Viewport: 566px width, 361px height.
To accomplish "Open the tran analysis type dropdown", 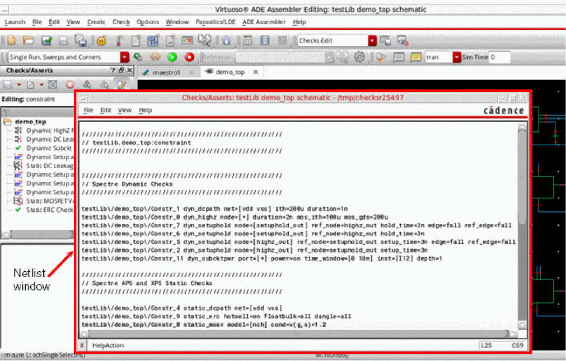I will point(457,58).
